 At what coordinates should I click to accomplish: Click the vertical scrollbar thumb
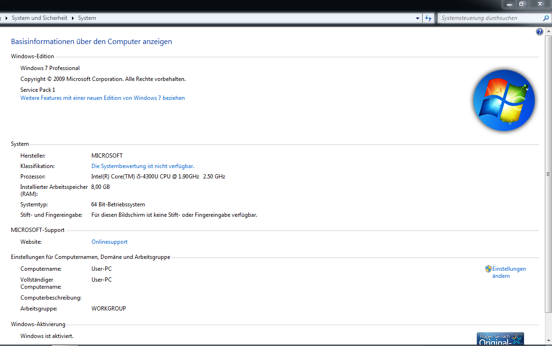tap(549, 174)
